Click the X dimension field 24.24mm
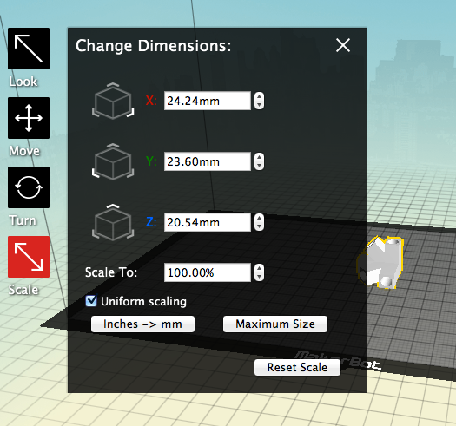The width and height of the screenshot is (456, 426). click(x=208, y=101)
